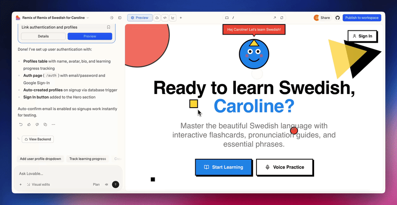Click the code view icon

pos(165,18)
